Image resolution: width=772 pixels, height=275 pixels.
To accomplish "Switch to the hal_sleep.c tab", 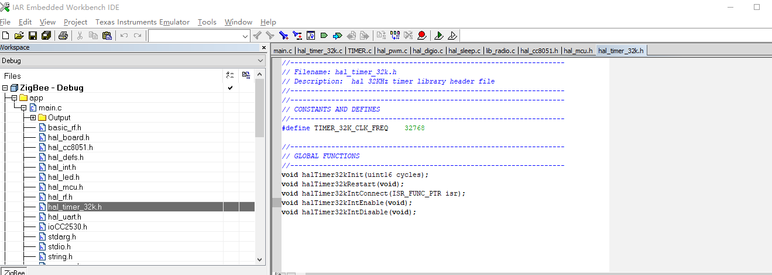I will [464, 51].
